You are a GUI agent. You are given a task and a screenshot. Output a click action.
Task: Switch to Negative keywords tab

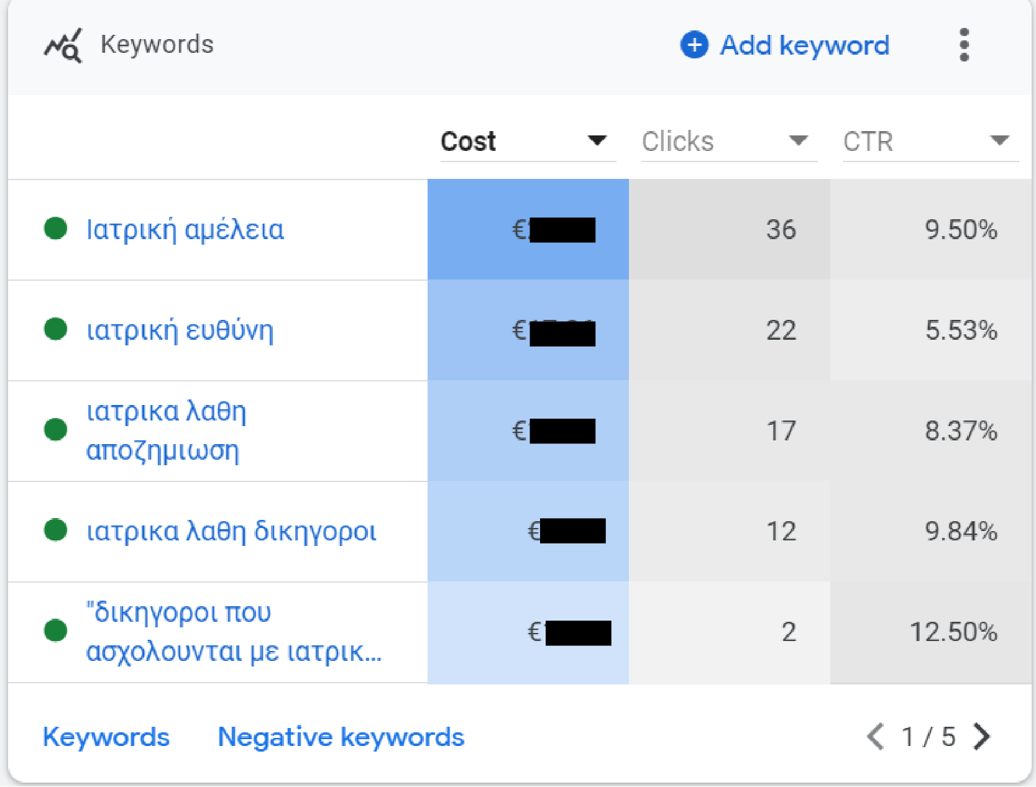341,737
